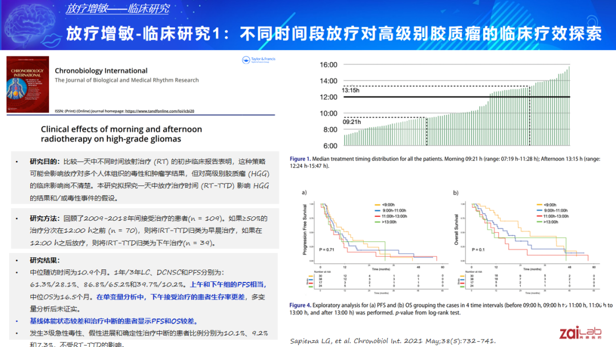Click "Number at risk" under the OS plot
The image size is (616, 347).
point(473,272)
